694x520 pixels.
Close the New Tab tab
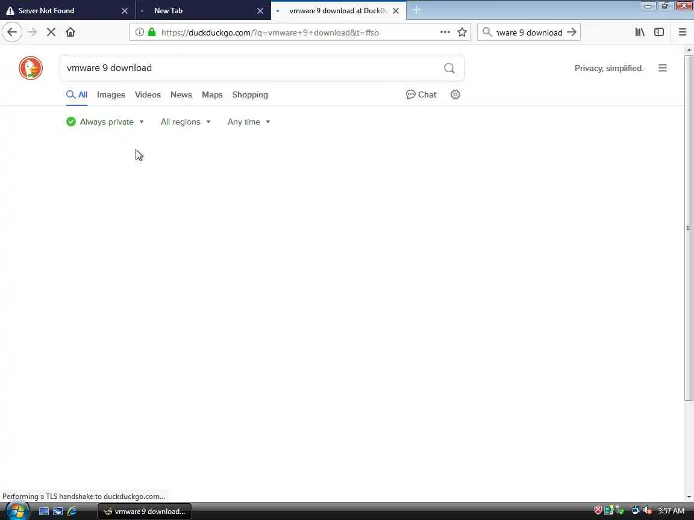click(260, 11)
